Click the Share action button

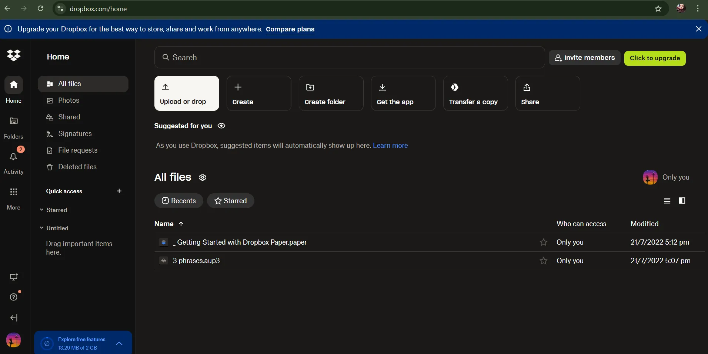tap(548, 93)
